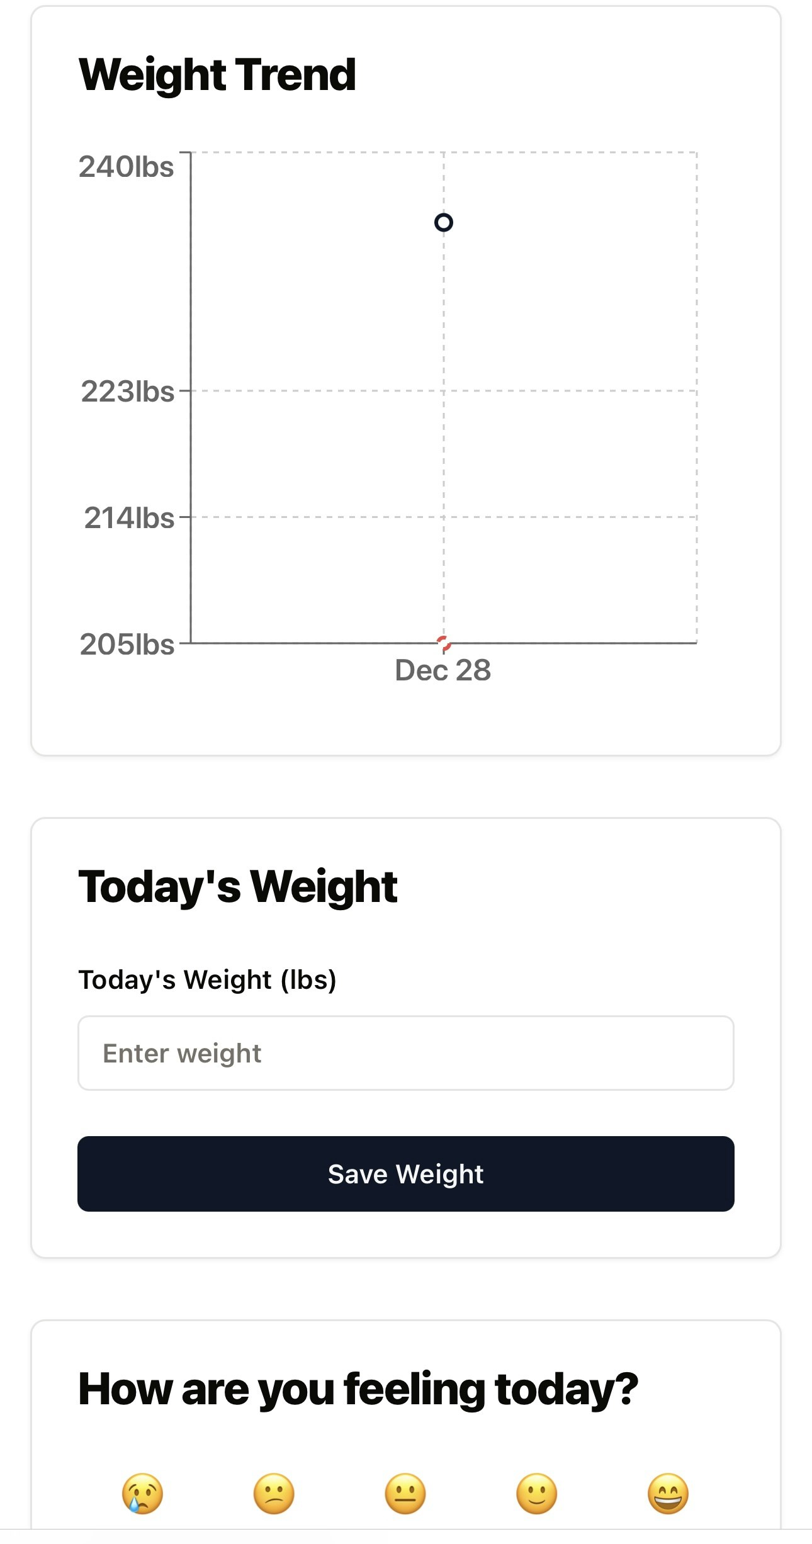This screenshot has height=1544, width=812.
Task: Click the red marker on the x-axis
Action: click(444, 643)
